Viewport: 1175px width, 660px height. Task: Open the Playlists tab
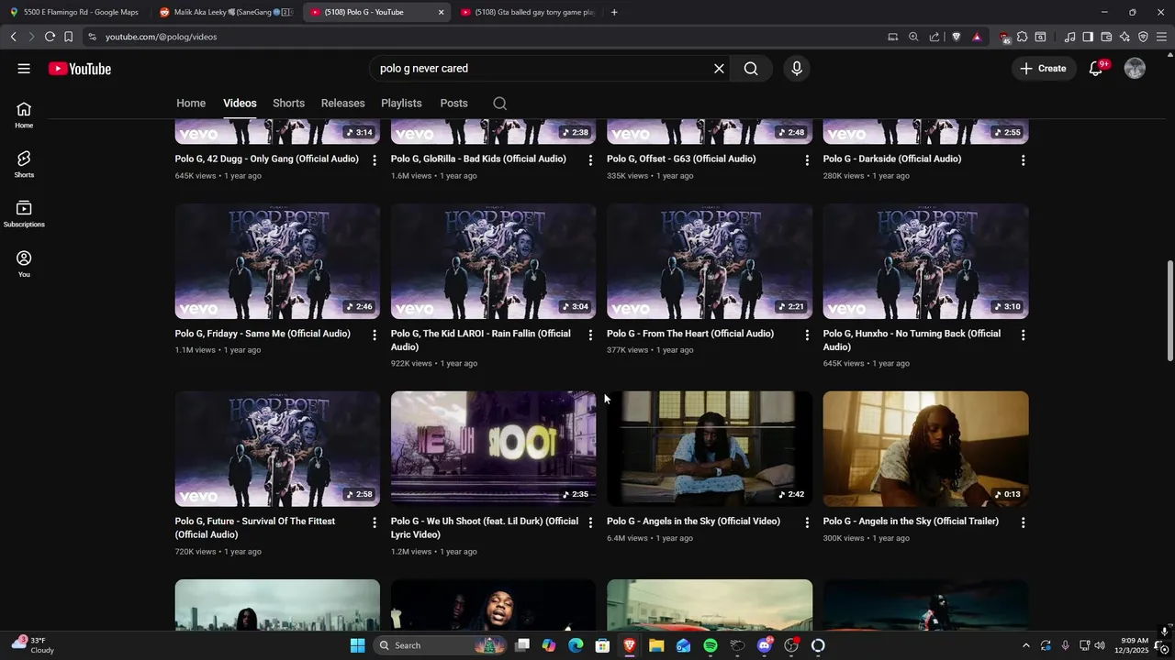401,104
